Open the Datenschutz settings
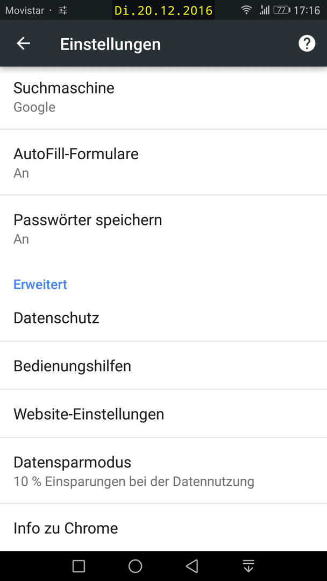Viewport: 327px width, 581px height. click(x=163, y=318)
